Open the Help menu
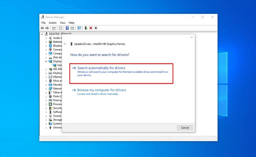The height and width of the screenshot is (157, 256). click(x=71, y=23)
